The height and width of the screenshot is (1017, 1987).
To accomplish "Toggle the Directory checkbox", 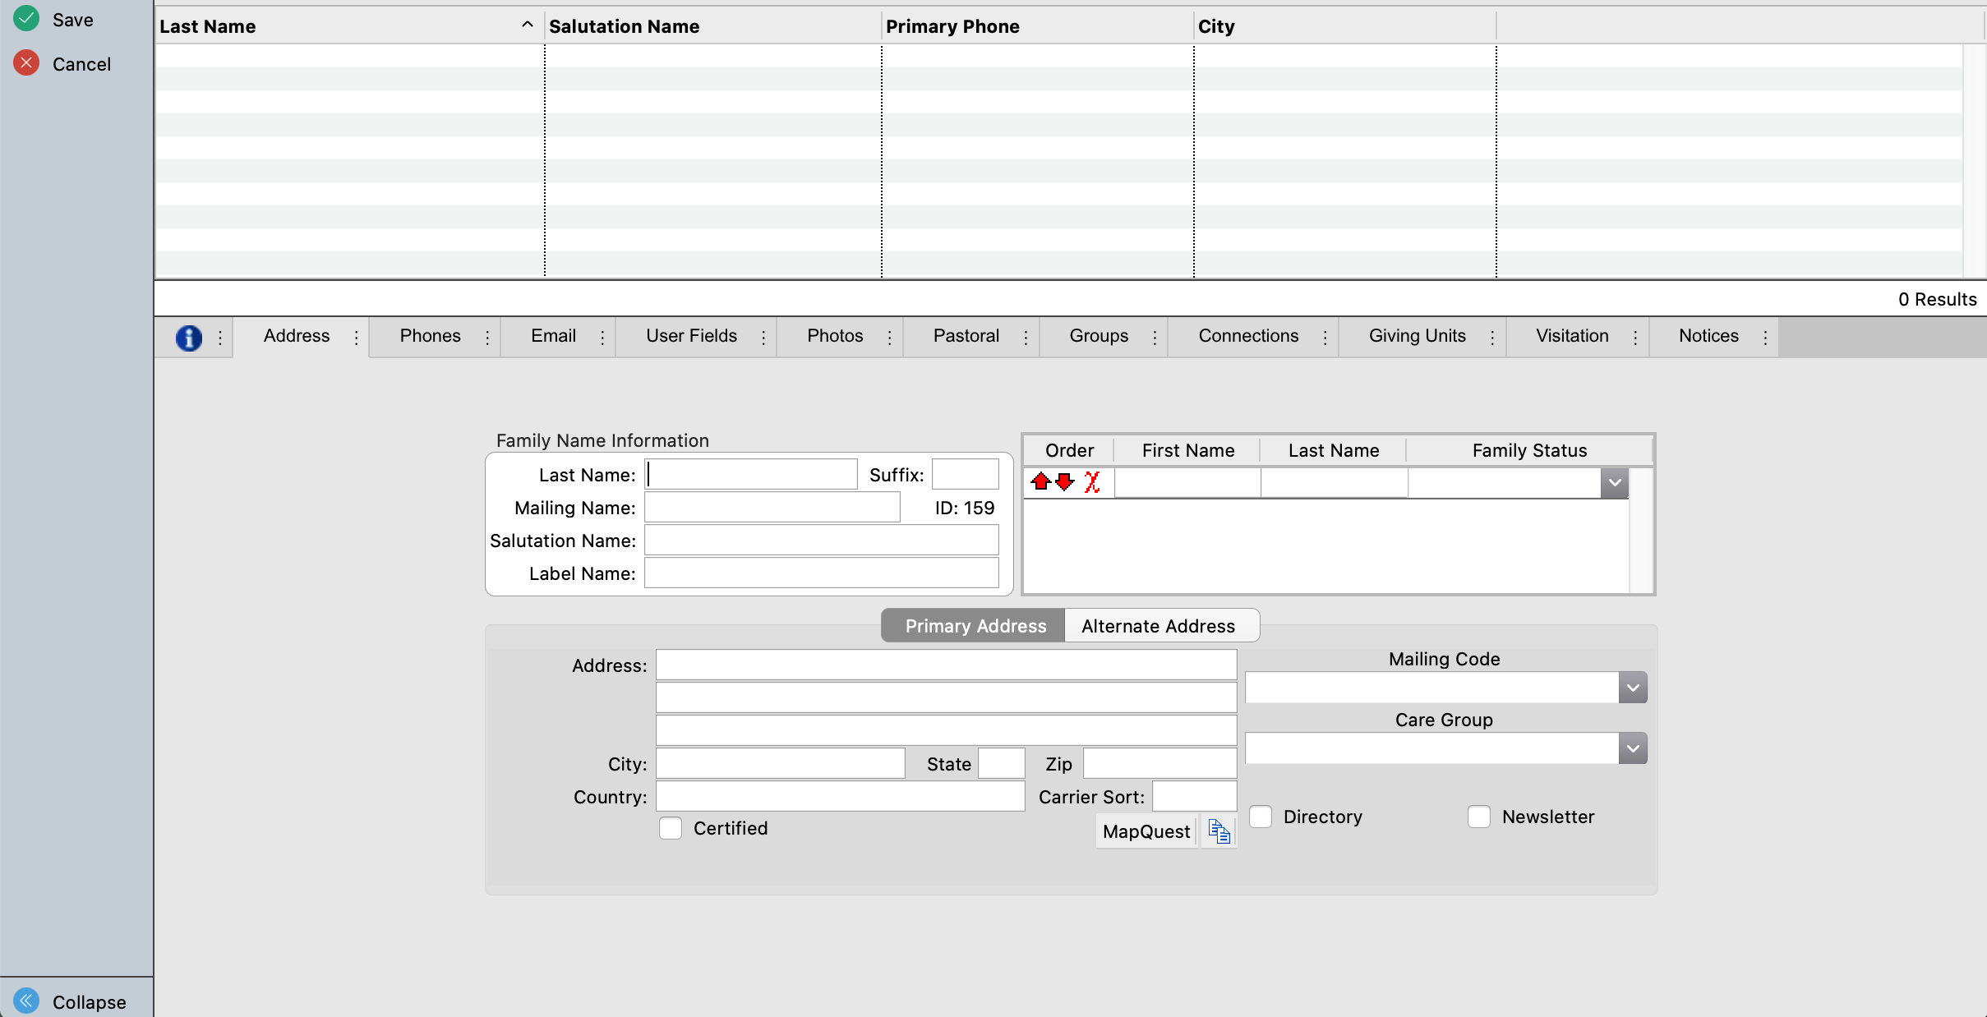I will tap(1261, 817).
